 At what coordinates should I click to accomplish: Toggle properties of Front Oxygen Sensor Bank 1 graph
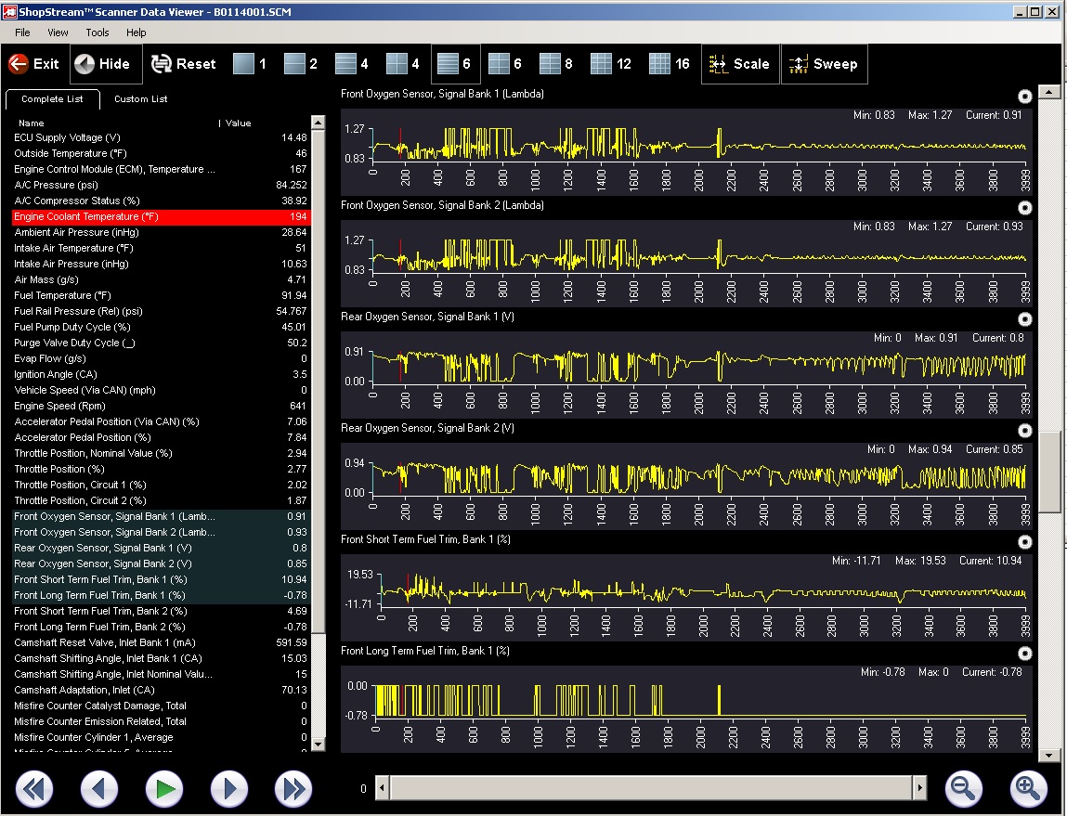click(x=1024, y=97)
